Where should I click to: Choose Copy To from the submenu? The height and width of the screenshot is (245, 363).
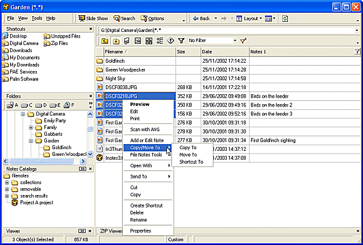pos(187,147)
